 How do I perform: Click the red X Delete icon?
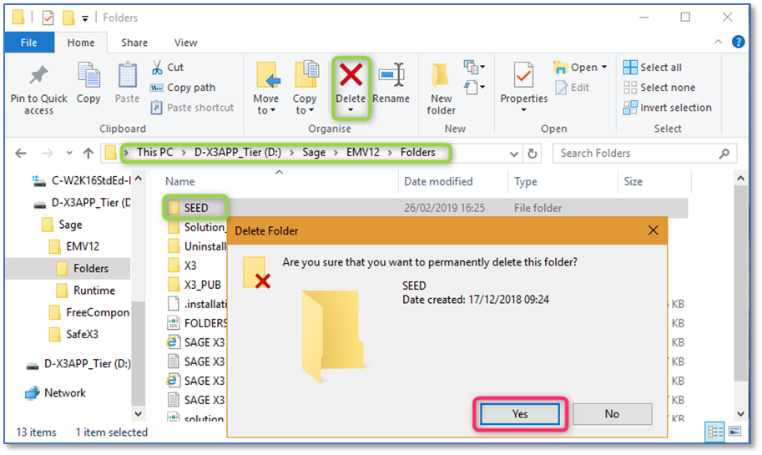click(x=351, y=75)
